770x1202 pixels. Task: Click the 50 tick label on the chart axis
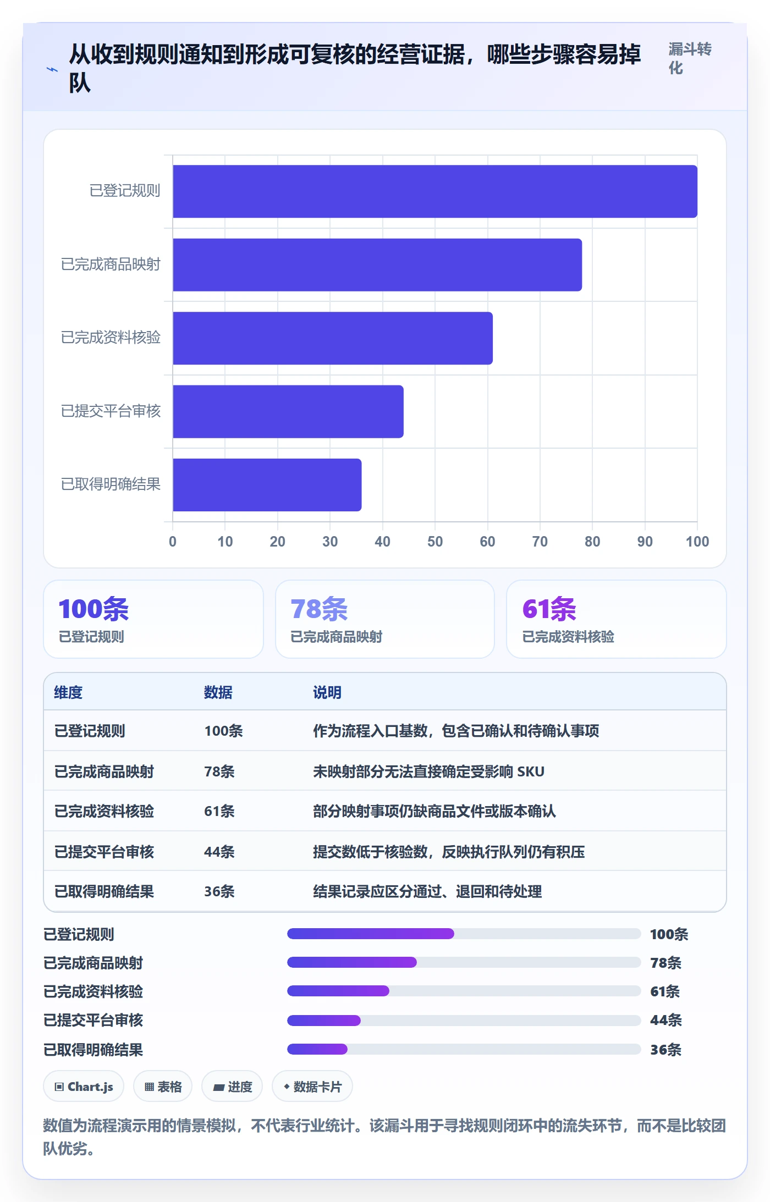[435, 542]
